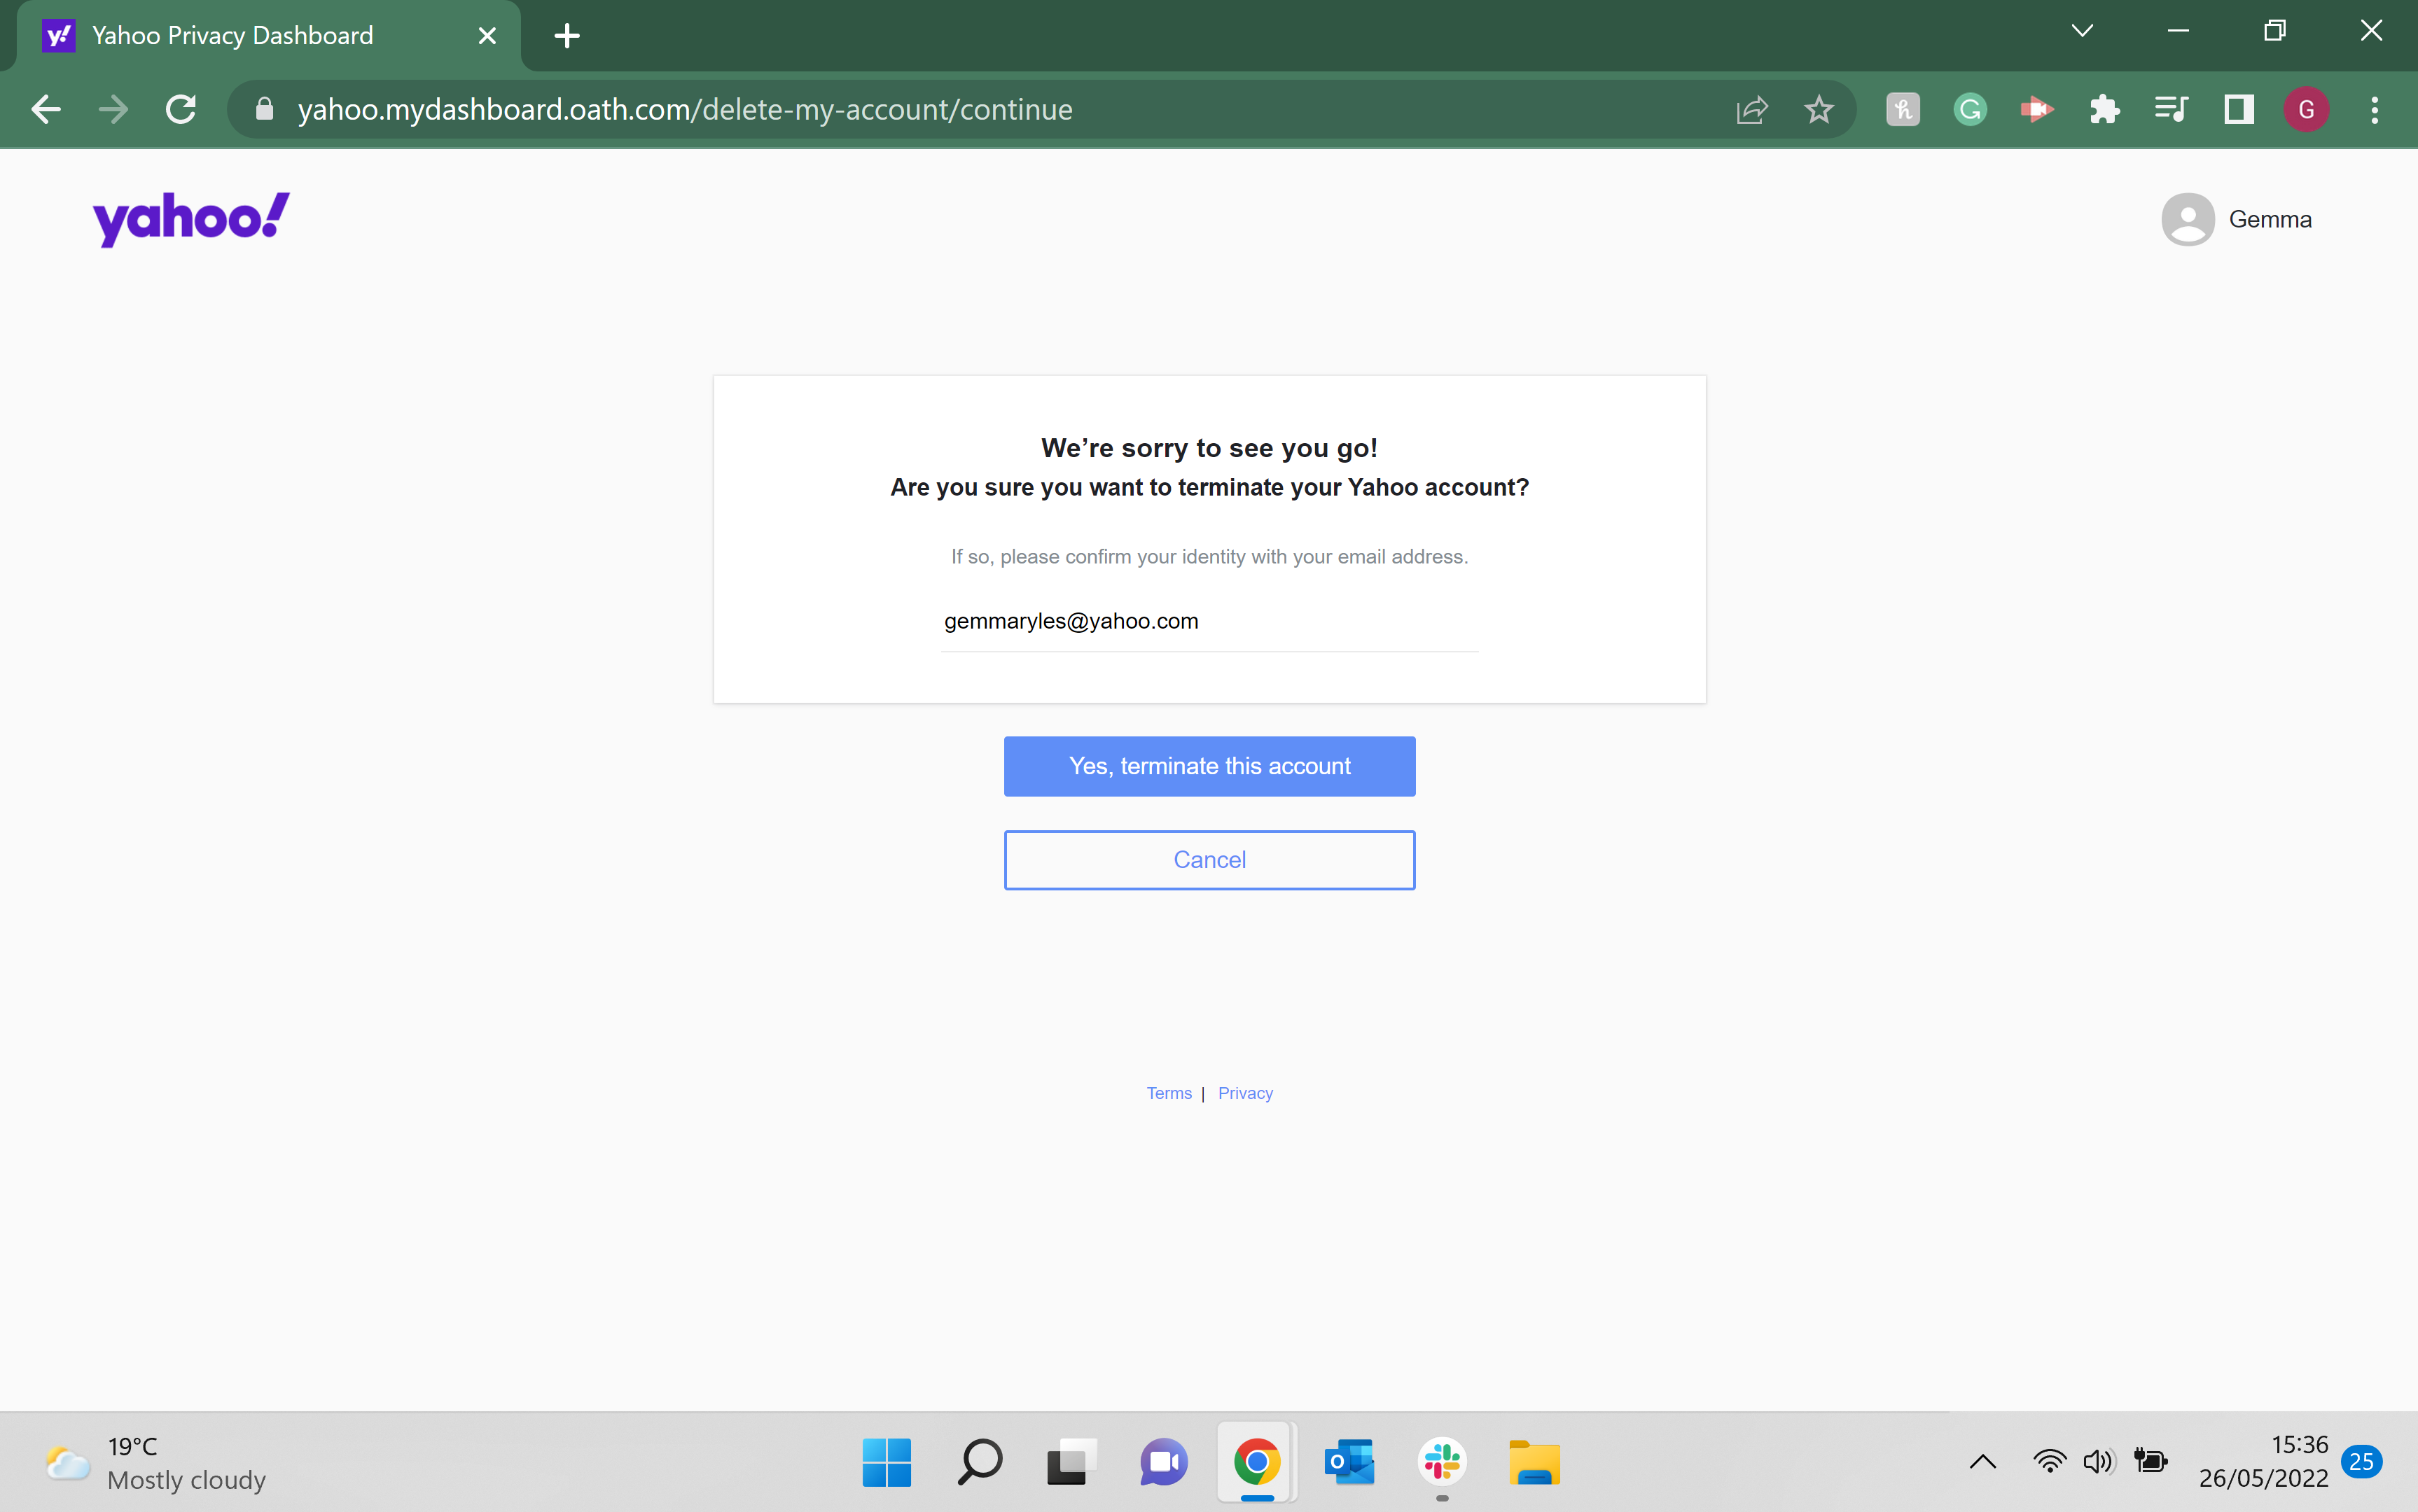Screen dimensions: 2418x1512
Task: View site info via the padlock icon
Action: pyautogui.click(x=264, y=109)
